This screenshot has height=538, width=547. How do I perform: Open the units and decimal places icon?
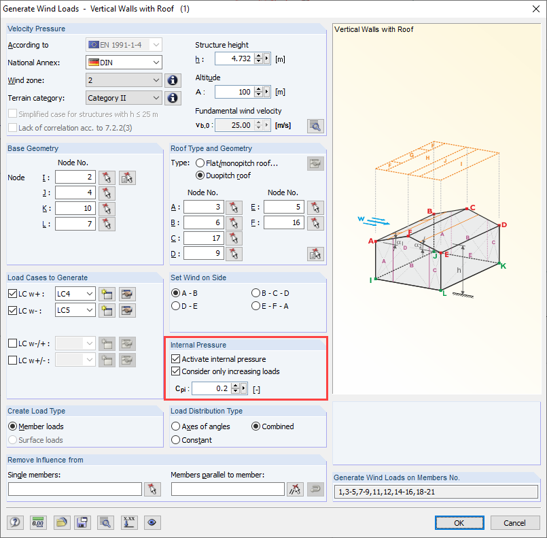click(38, 522)
